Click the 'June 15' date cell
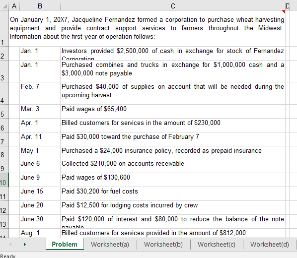This screenshot has height=258, width=297. pyautogui.click(x=40, y=194)
